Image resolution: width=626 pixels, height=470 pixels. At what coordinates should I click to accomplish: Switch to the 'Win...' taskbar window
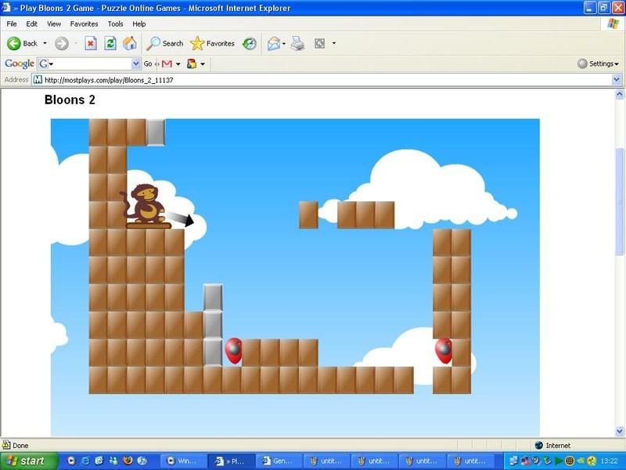pos(185,461)
